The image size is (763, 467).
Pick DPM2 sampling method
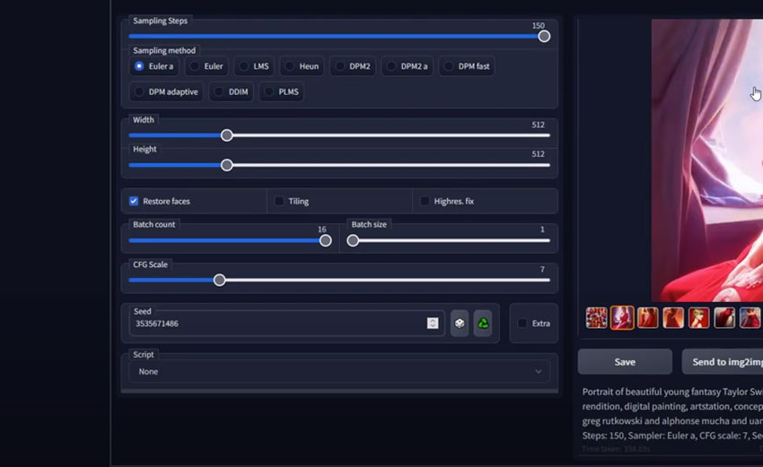[x=353, y=66]
